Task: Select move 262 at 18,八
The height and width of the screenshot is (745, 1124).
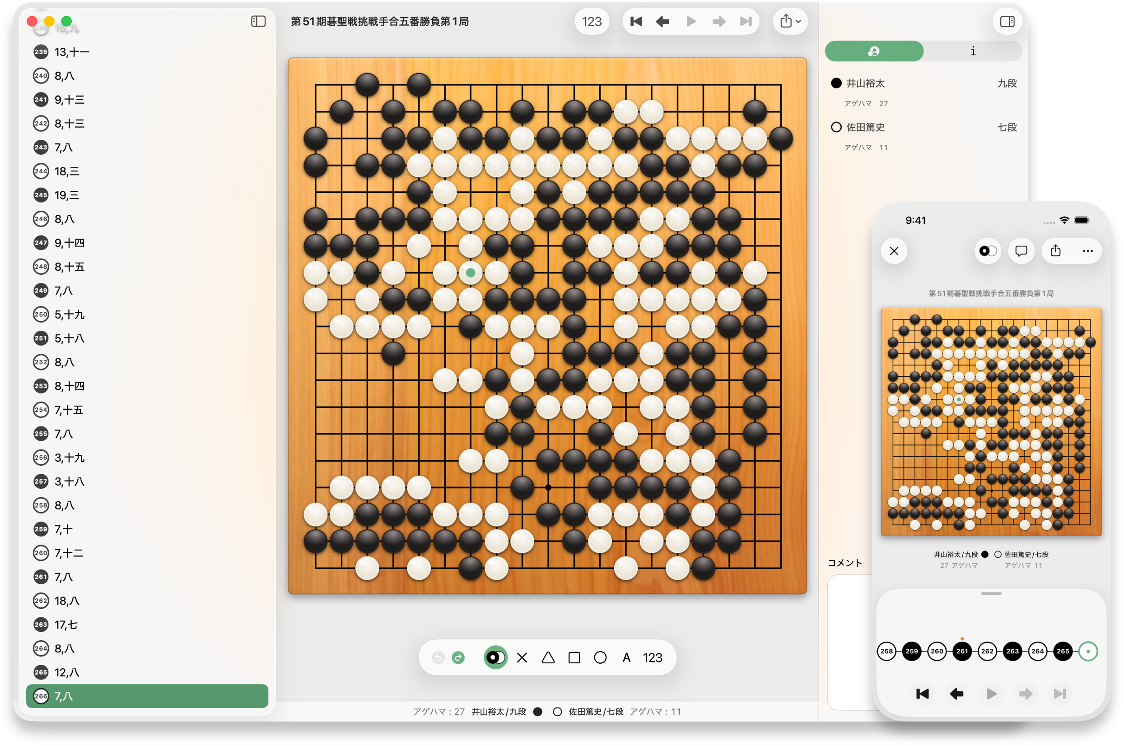Action: click(x=147, y=601)
